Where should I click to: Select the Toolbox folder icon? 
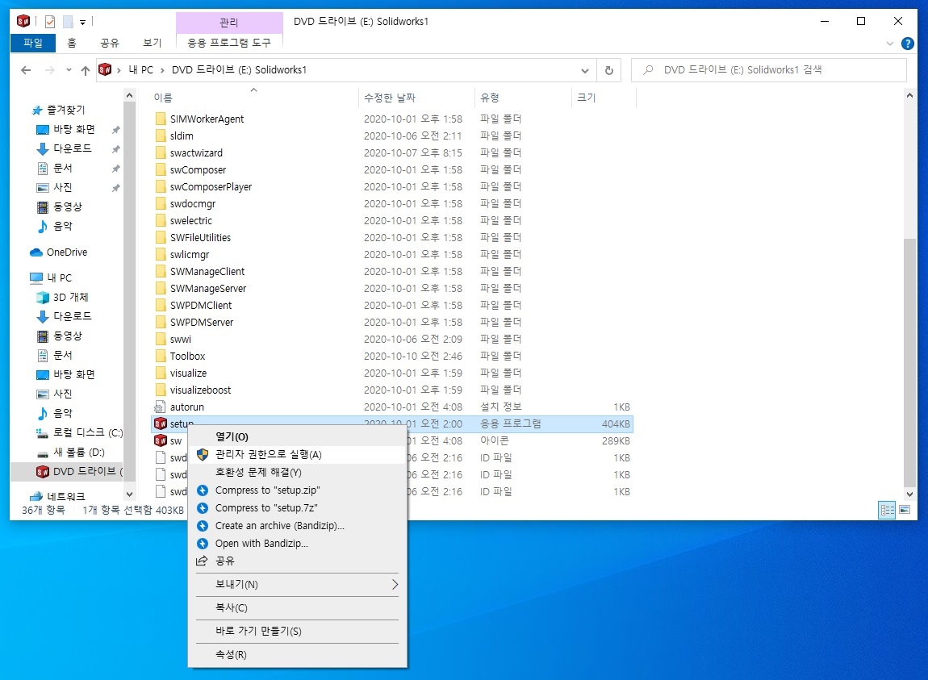tap(161, 357)
